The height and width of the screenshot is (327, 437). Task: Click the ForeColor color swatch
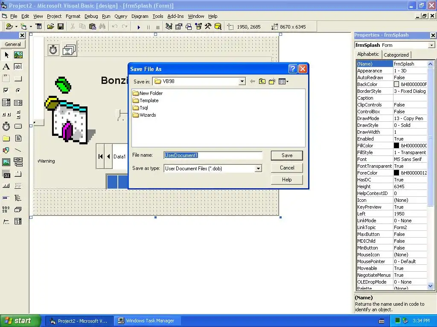(396, 173)
